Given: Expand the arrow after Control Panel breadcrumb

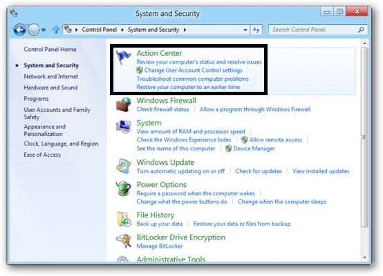Looking at the screenshot, I should pos(122,30).
